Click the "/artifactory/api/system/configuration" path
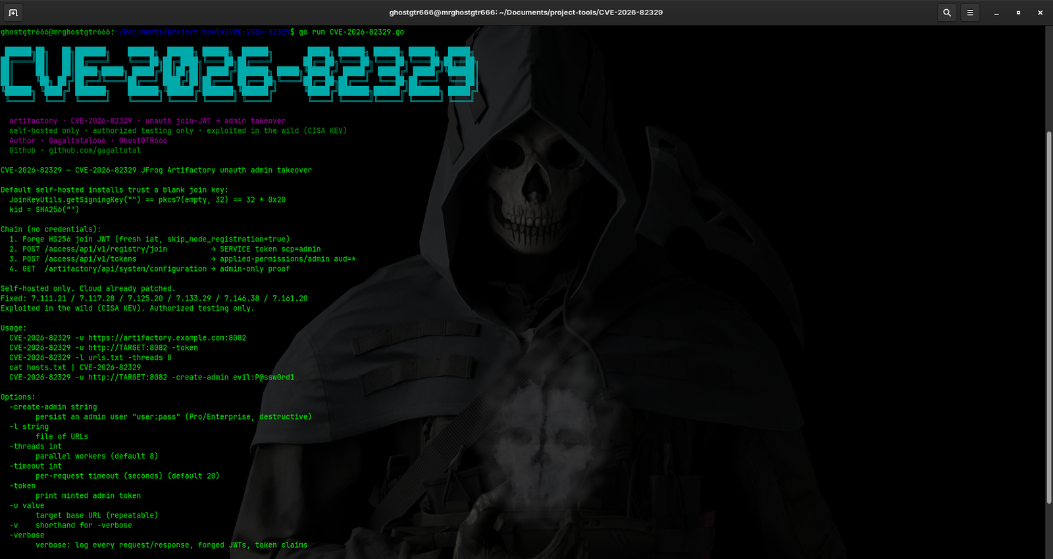Viewport: 1053px width, 559px height. [x=126, y=269]
